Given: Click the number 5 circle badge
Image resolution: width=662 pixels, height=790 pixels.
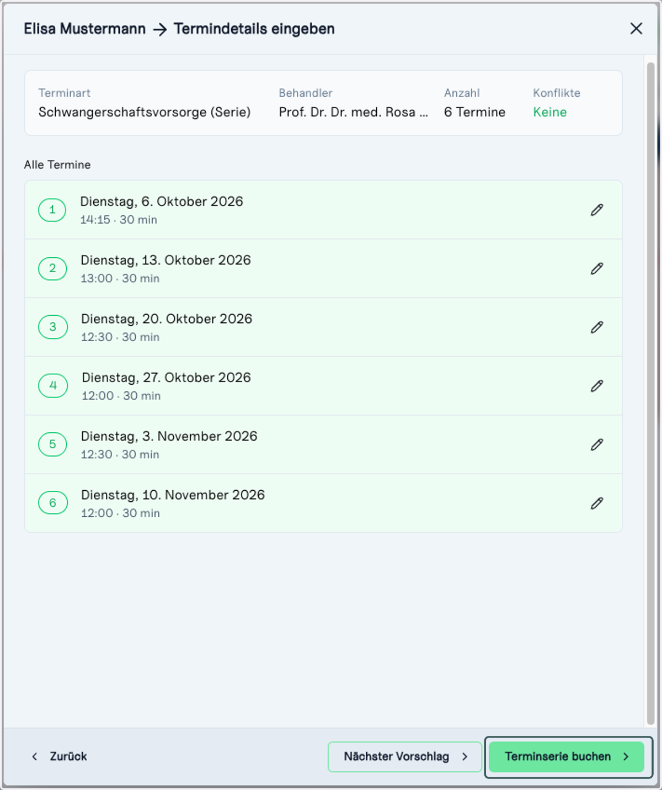Looking at the screenshot, I should tap(52, 444).
